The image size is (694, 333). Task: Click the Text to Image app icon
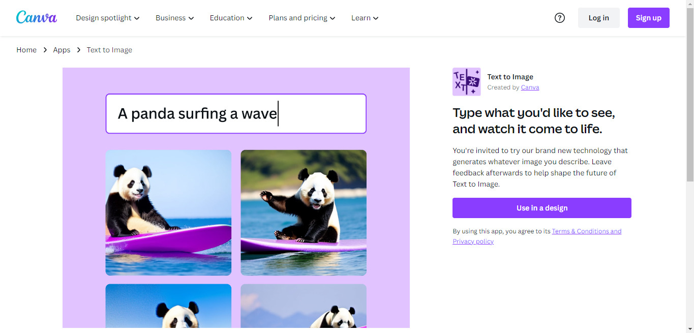466,82
